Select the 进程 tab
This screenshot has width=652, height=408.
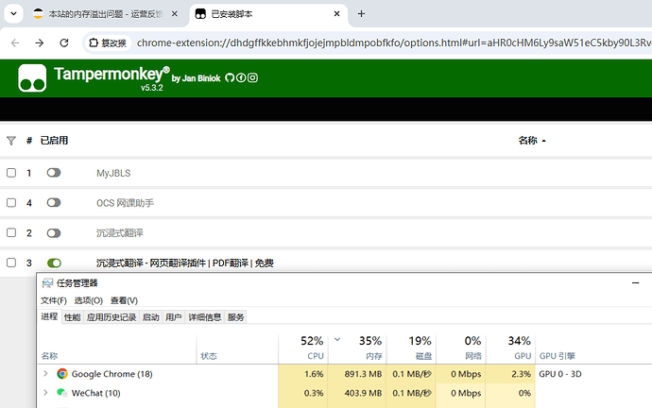click(x=49, y=316)
